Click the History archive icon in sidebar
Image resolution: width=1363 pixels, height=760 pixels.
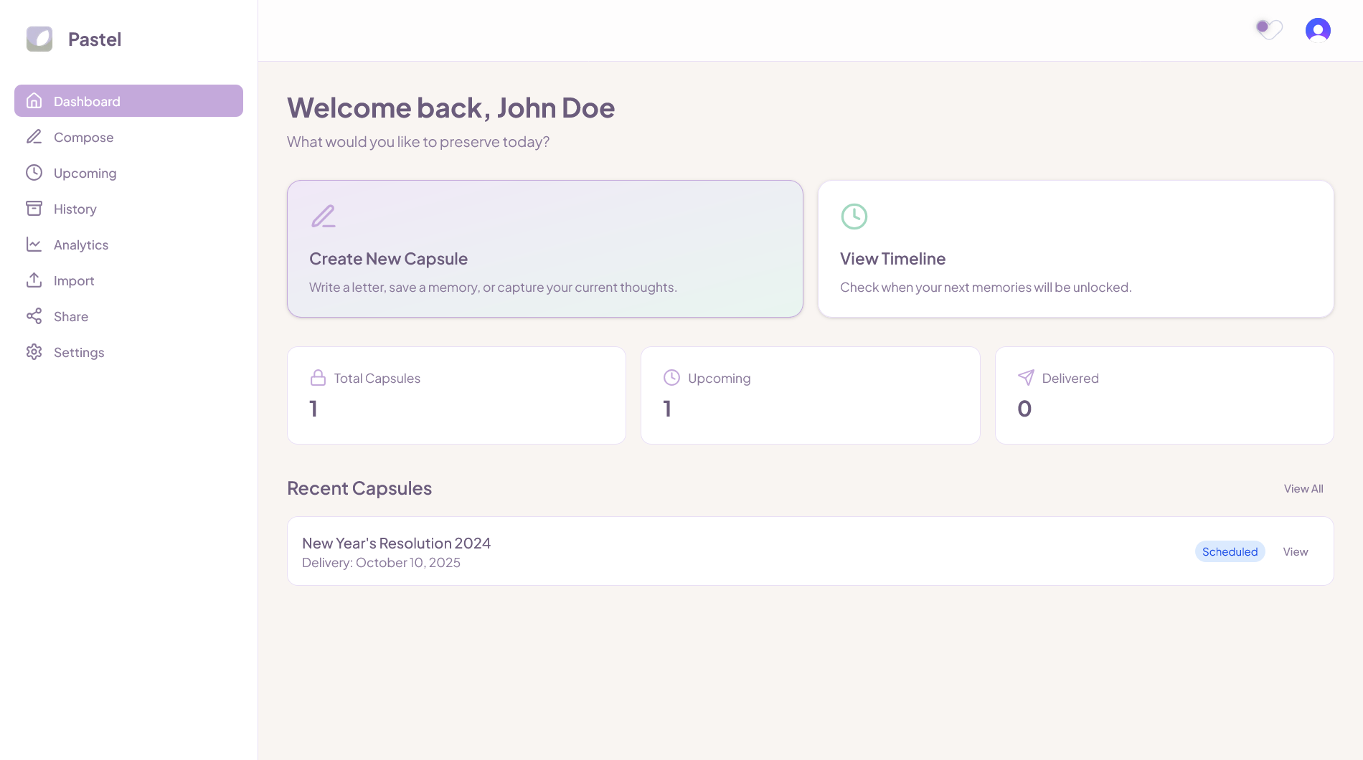tap(34, 209)
